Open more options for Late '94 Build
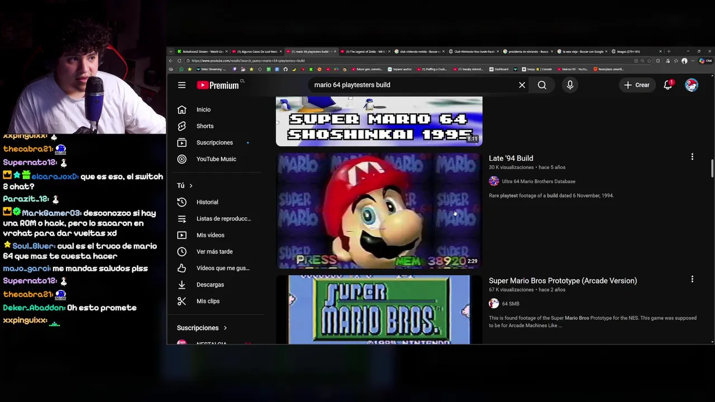Screen dimensions: 715x402 [692, 157]
